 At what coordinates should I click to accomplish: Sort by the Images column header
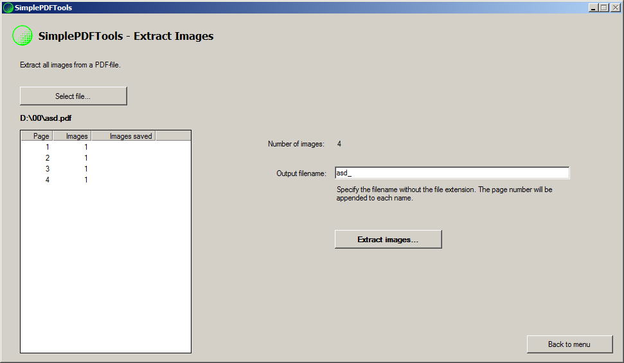[x=73, y=136]
